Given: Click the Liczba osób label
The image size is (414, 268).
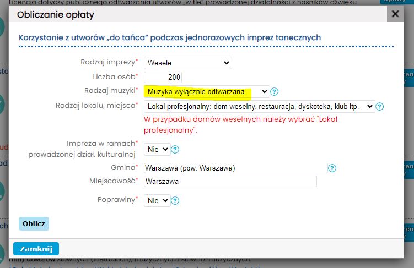Looking at the screenshot, I should (115, 76).
